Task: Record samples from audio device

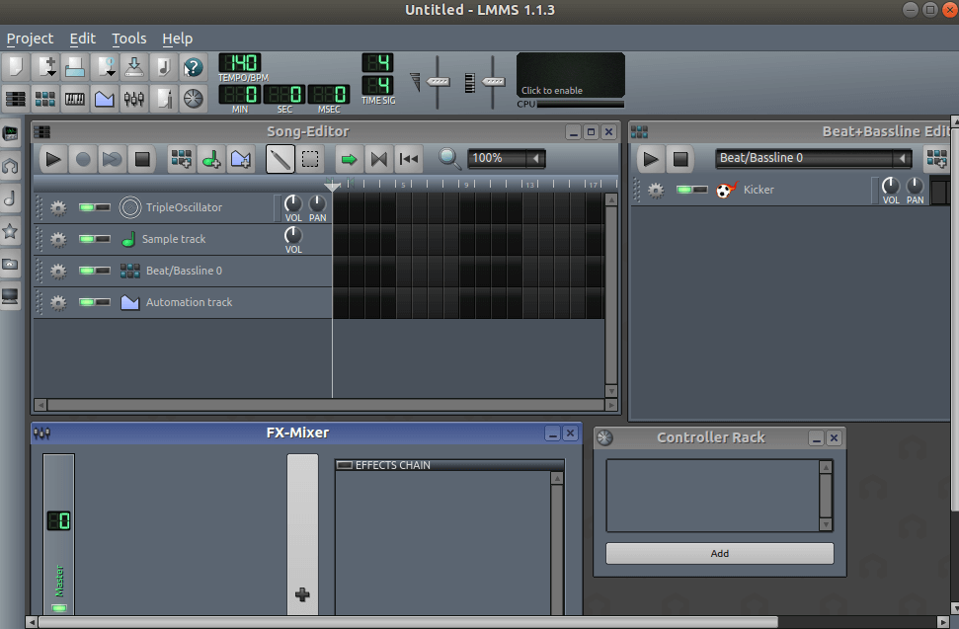Action: 83,160
